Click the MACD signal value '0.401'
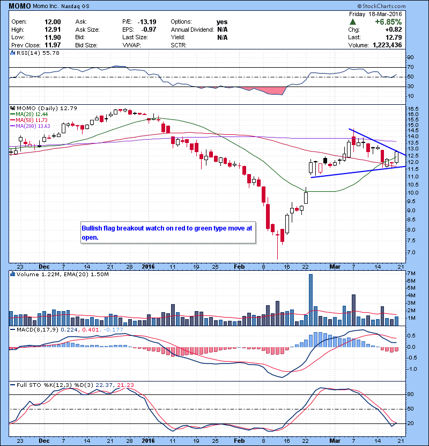429x446 pixels. click(90, 330)
